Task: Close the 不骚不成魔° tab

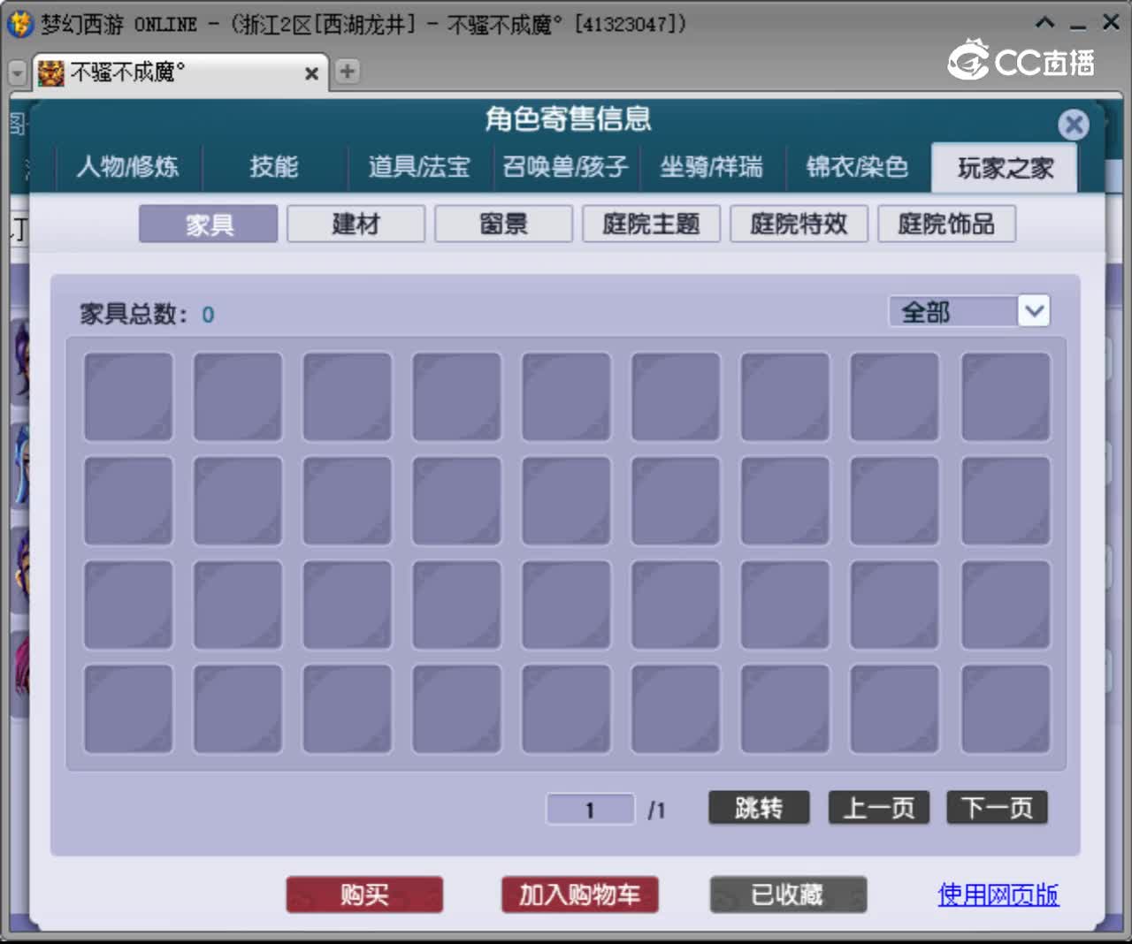Action: [x=311, y=73]
